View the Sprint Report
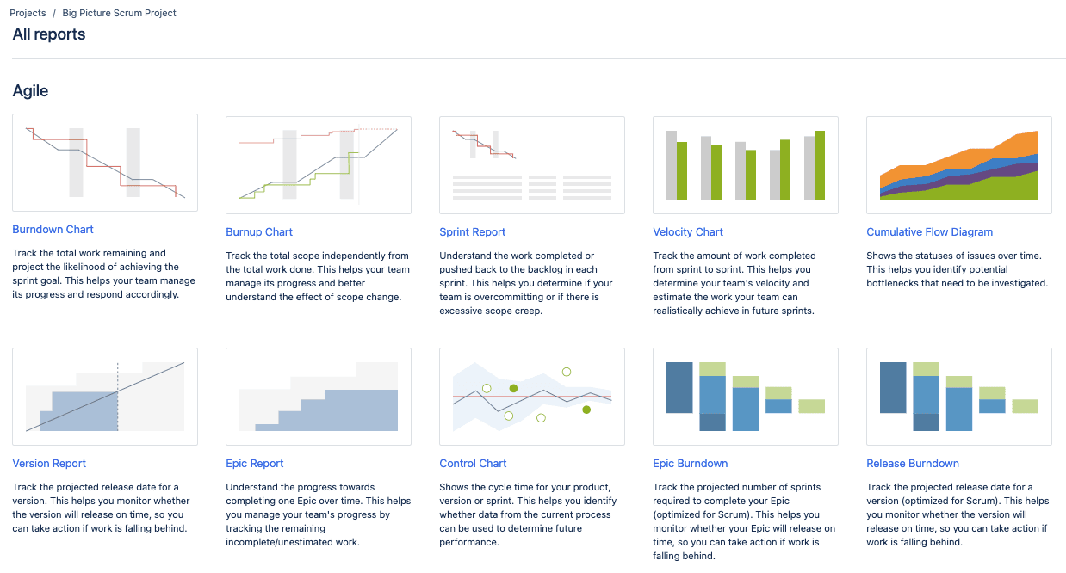This screenshot has height=573, width=1066. coord(472,231)
